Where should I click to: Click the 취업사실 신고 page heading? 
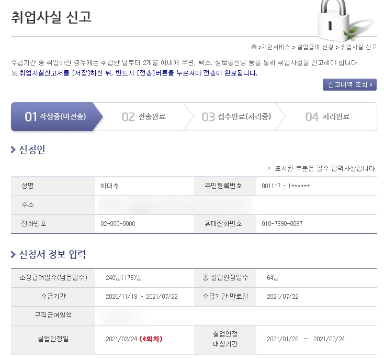pyautogui.click(x=51, y=17)
